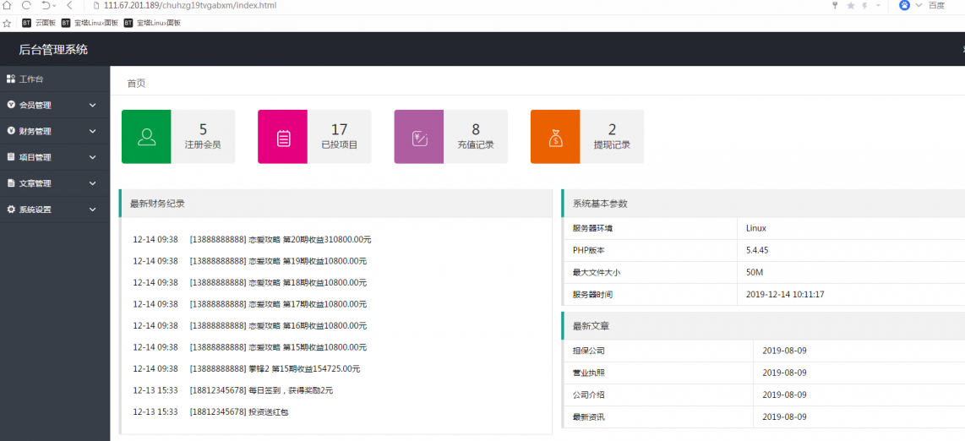Click the pink invested projects clipboard icon
Screen dimensions: 965x441
[x=283, y=137]
